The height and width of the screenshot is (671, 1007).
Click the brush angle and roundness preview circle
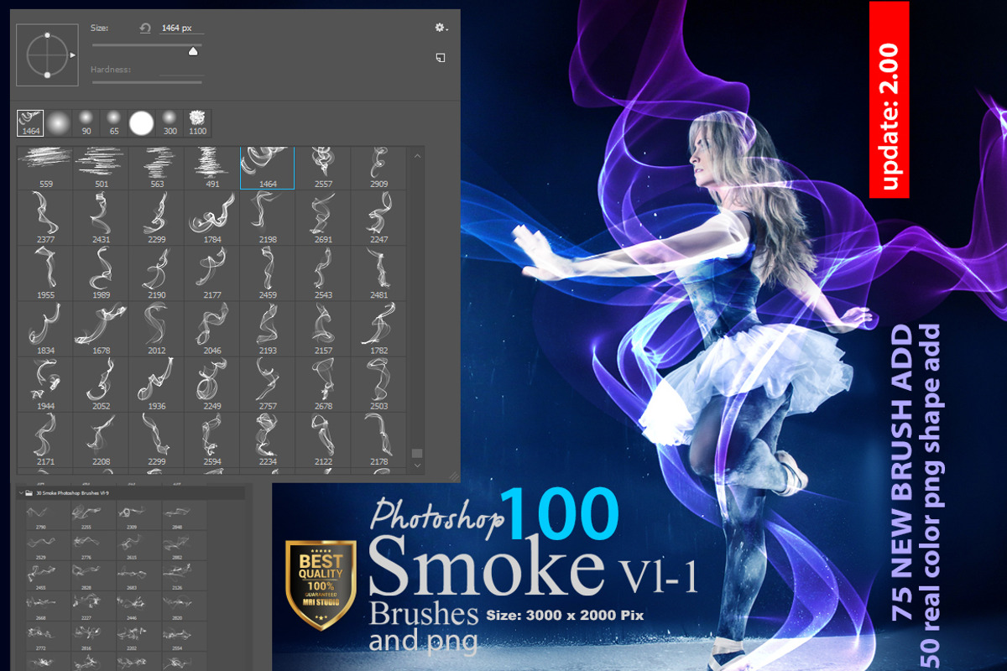[x=46, y=55]
